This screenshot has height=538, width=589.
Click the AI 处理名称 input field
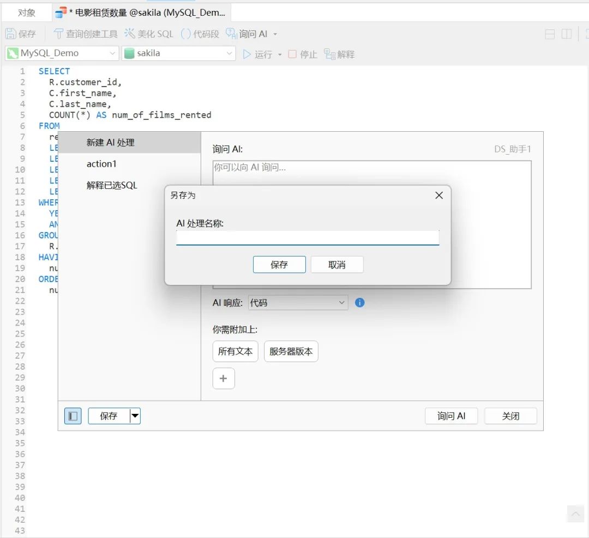click(308, 237)
